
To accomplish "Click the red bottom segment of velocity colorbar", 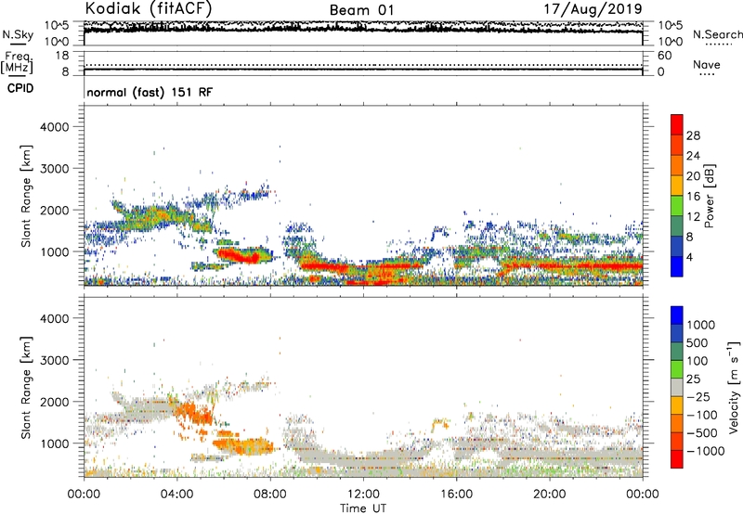I will pyautogui.click(x=677, y=459).
